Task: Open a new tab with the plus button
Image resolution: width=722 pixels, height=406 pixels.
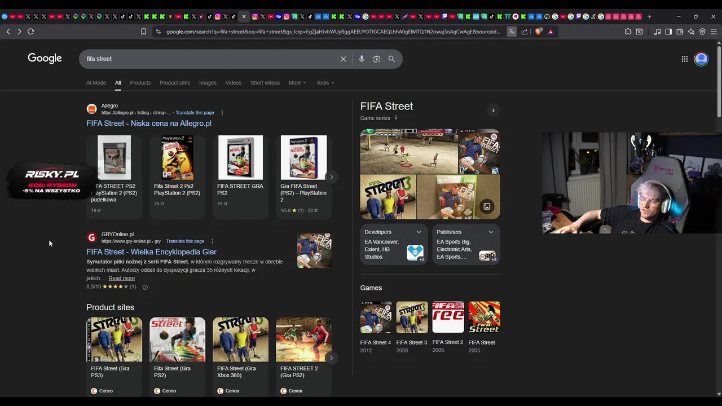Action: pyautogui.click(x=649, y=16)
